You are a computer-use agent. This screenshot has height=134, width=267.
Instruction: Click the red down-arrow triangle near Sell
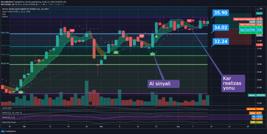[x=193, y=21]
